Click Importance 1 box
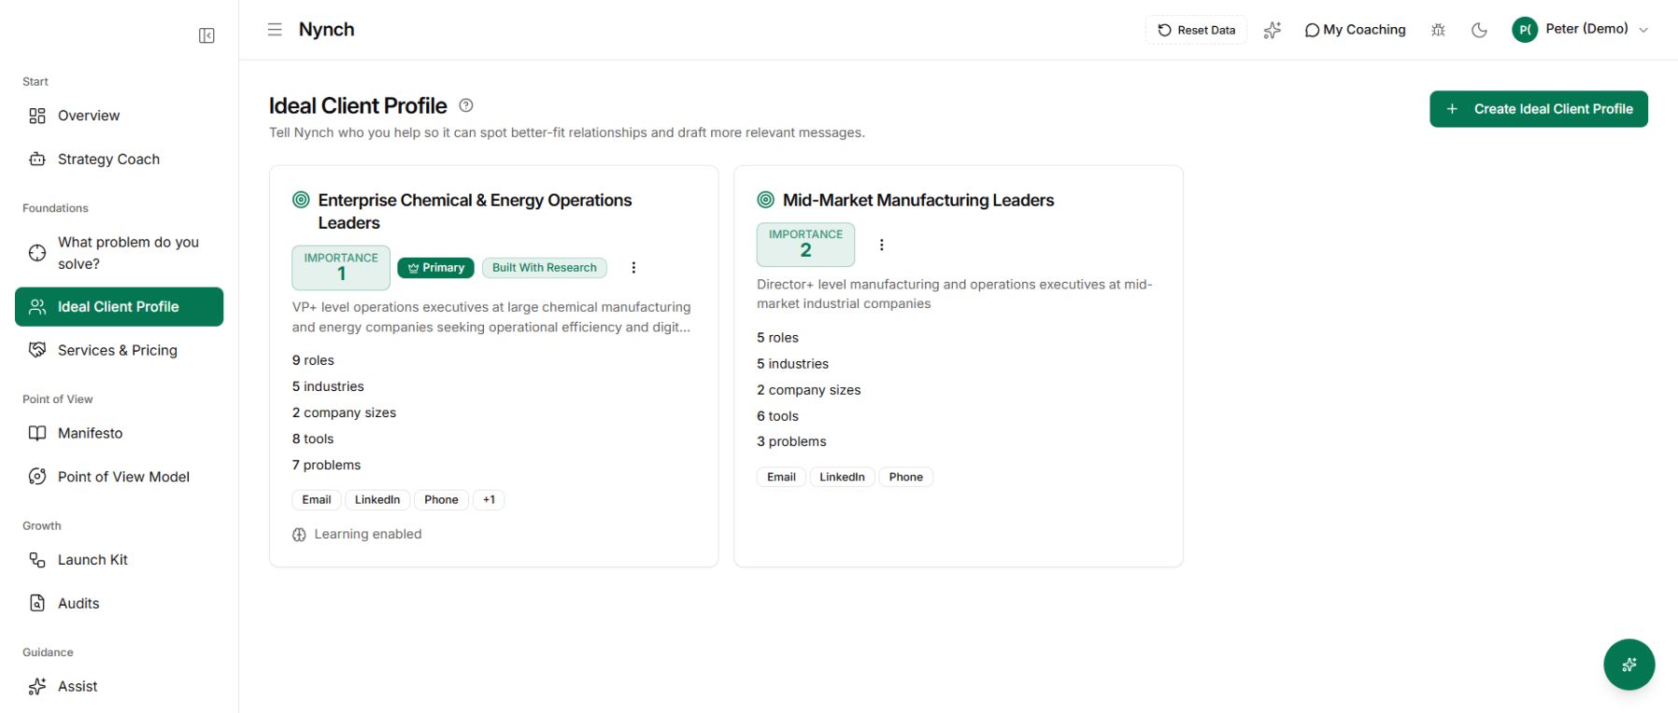The width and height of the screenshot is (1678, 713). [x=341, y=267]
